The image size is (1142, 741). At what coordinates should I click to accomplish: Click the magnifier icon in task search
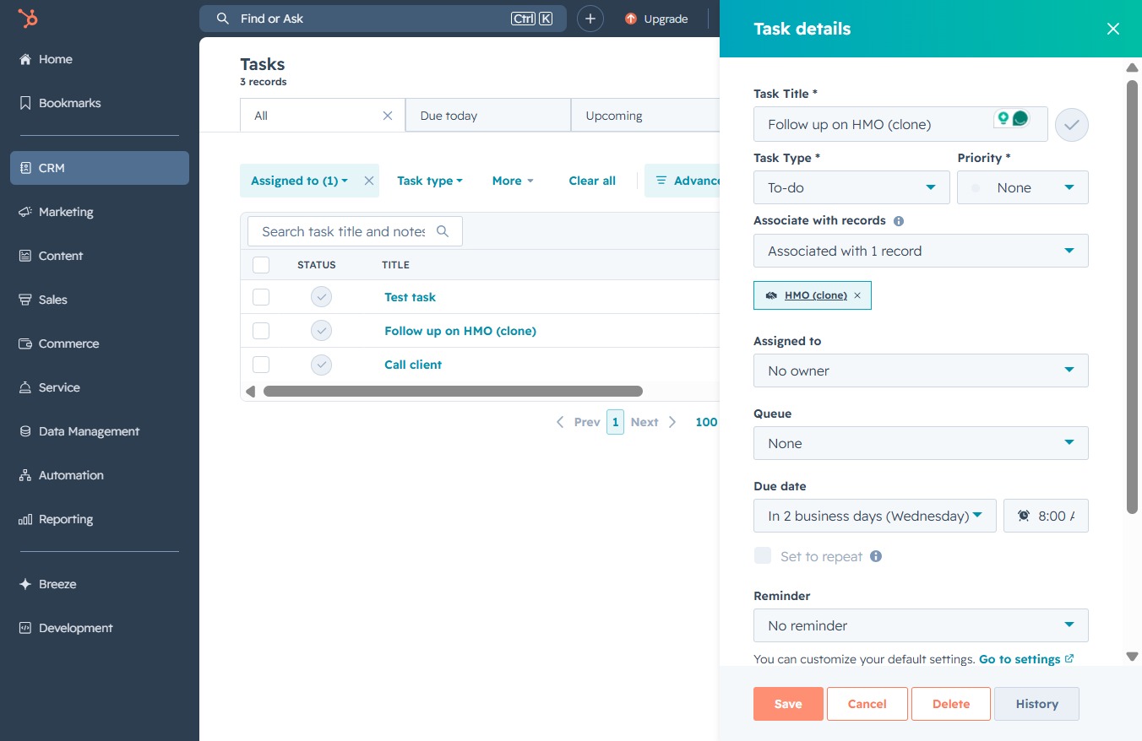coord(443,231)
